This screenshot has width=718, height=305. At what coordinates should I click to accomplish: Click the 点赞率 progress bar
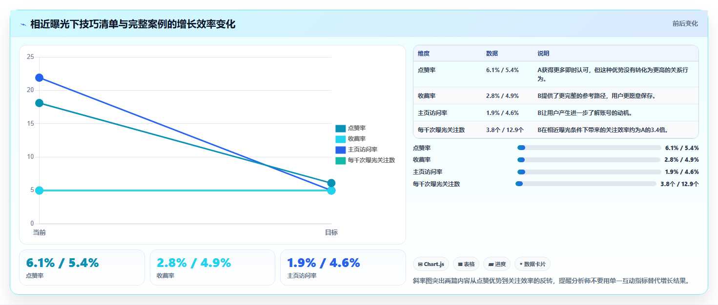coord(589,148)
